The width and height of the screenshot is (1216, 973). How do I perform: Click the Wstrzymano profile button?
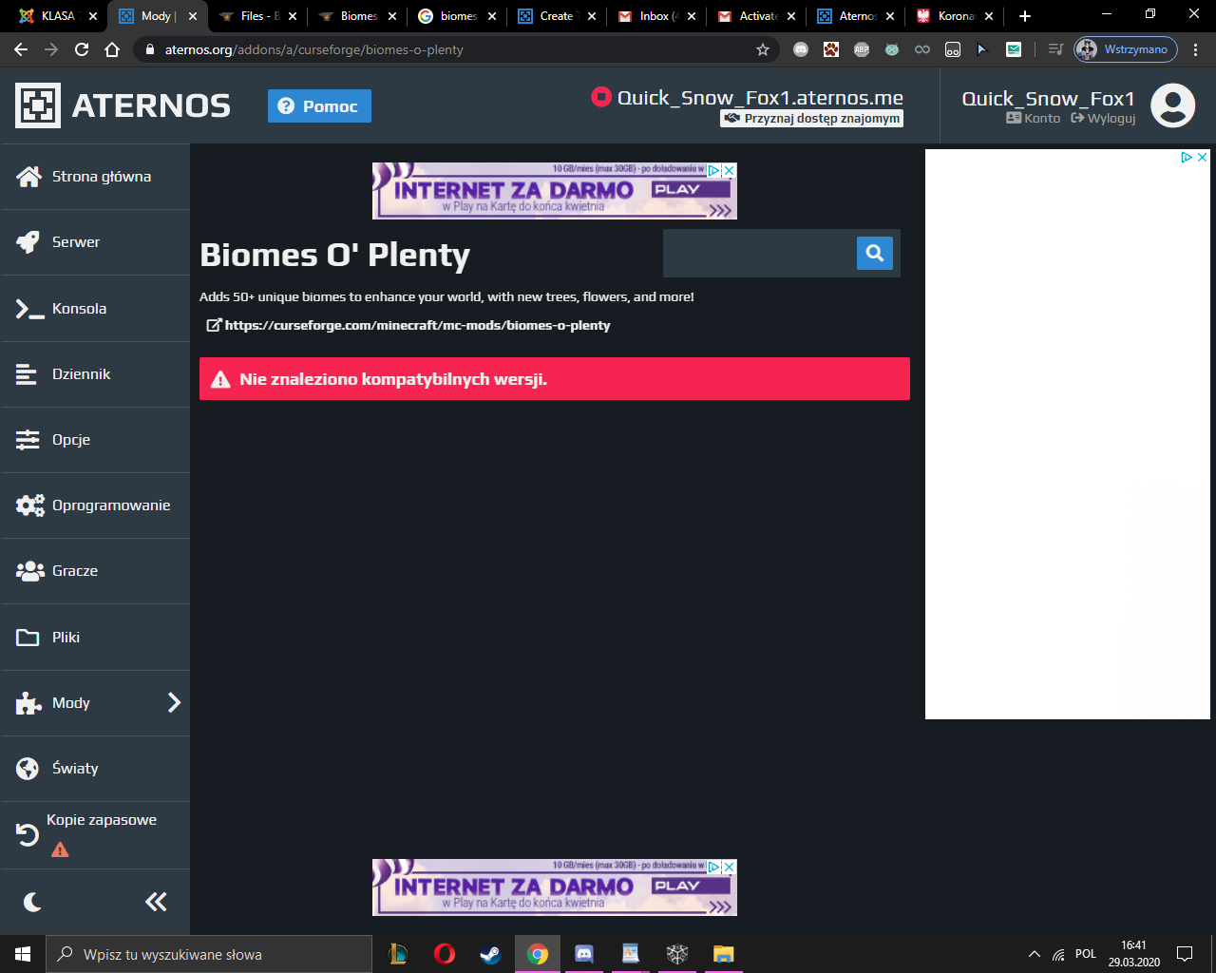[x=1126, y=49]
